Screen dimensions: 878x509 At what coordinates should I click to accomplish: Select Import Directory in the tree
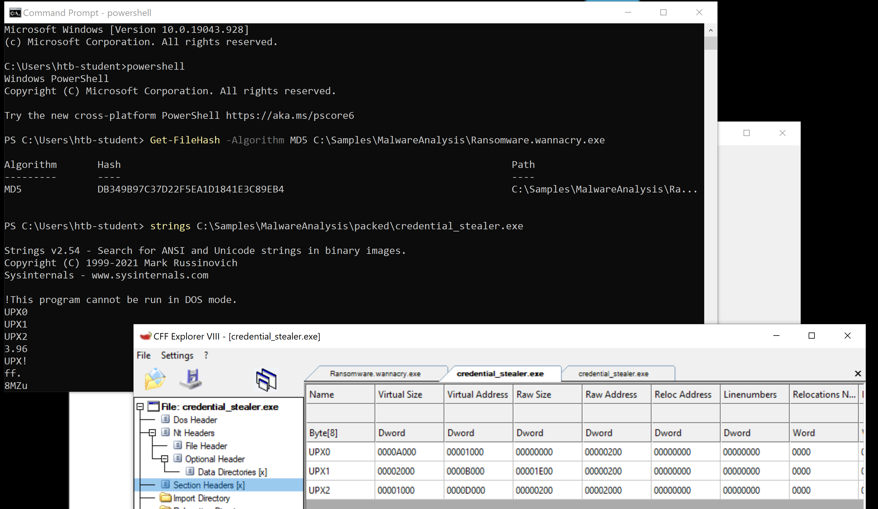(x=201, y=498)
